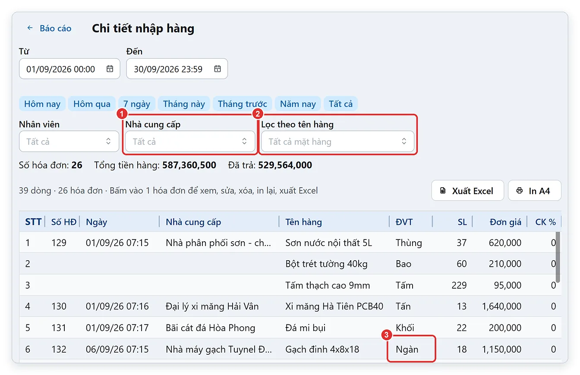Click Đá mi bụi cell
Screen dimensions: 580x375
pyautogui.click(x=305, y=328)
